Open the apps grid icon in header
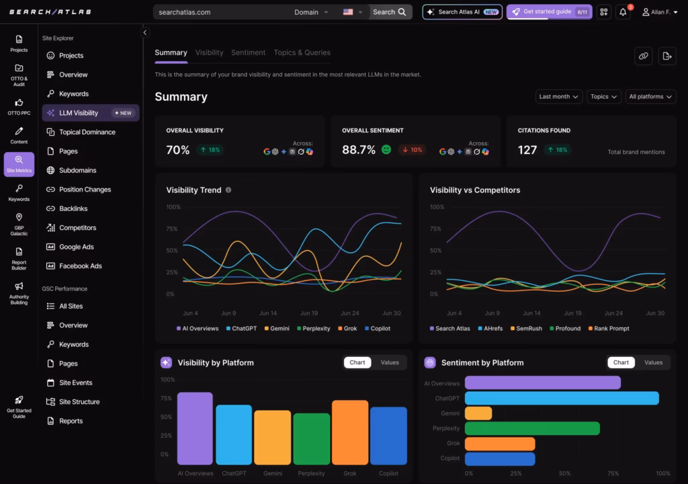Screen dimensions: 688x484 pos(604,12)
